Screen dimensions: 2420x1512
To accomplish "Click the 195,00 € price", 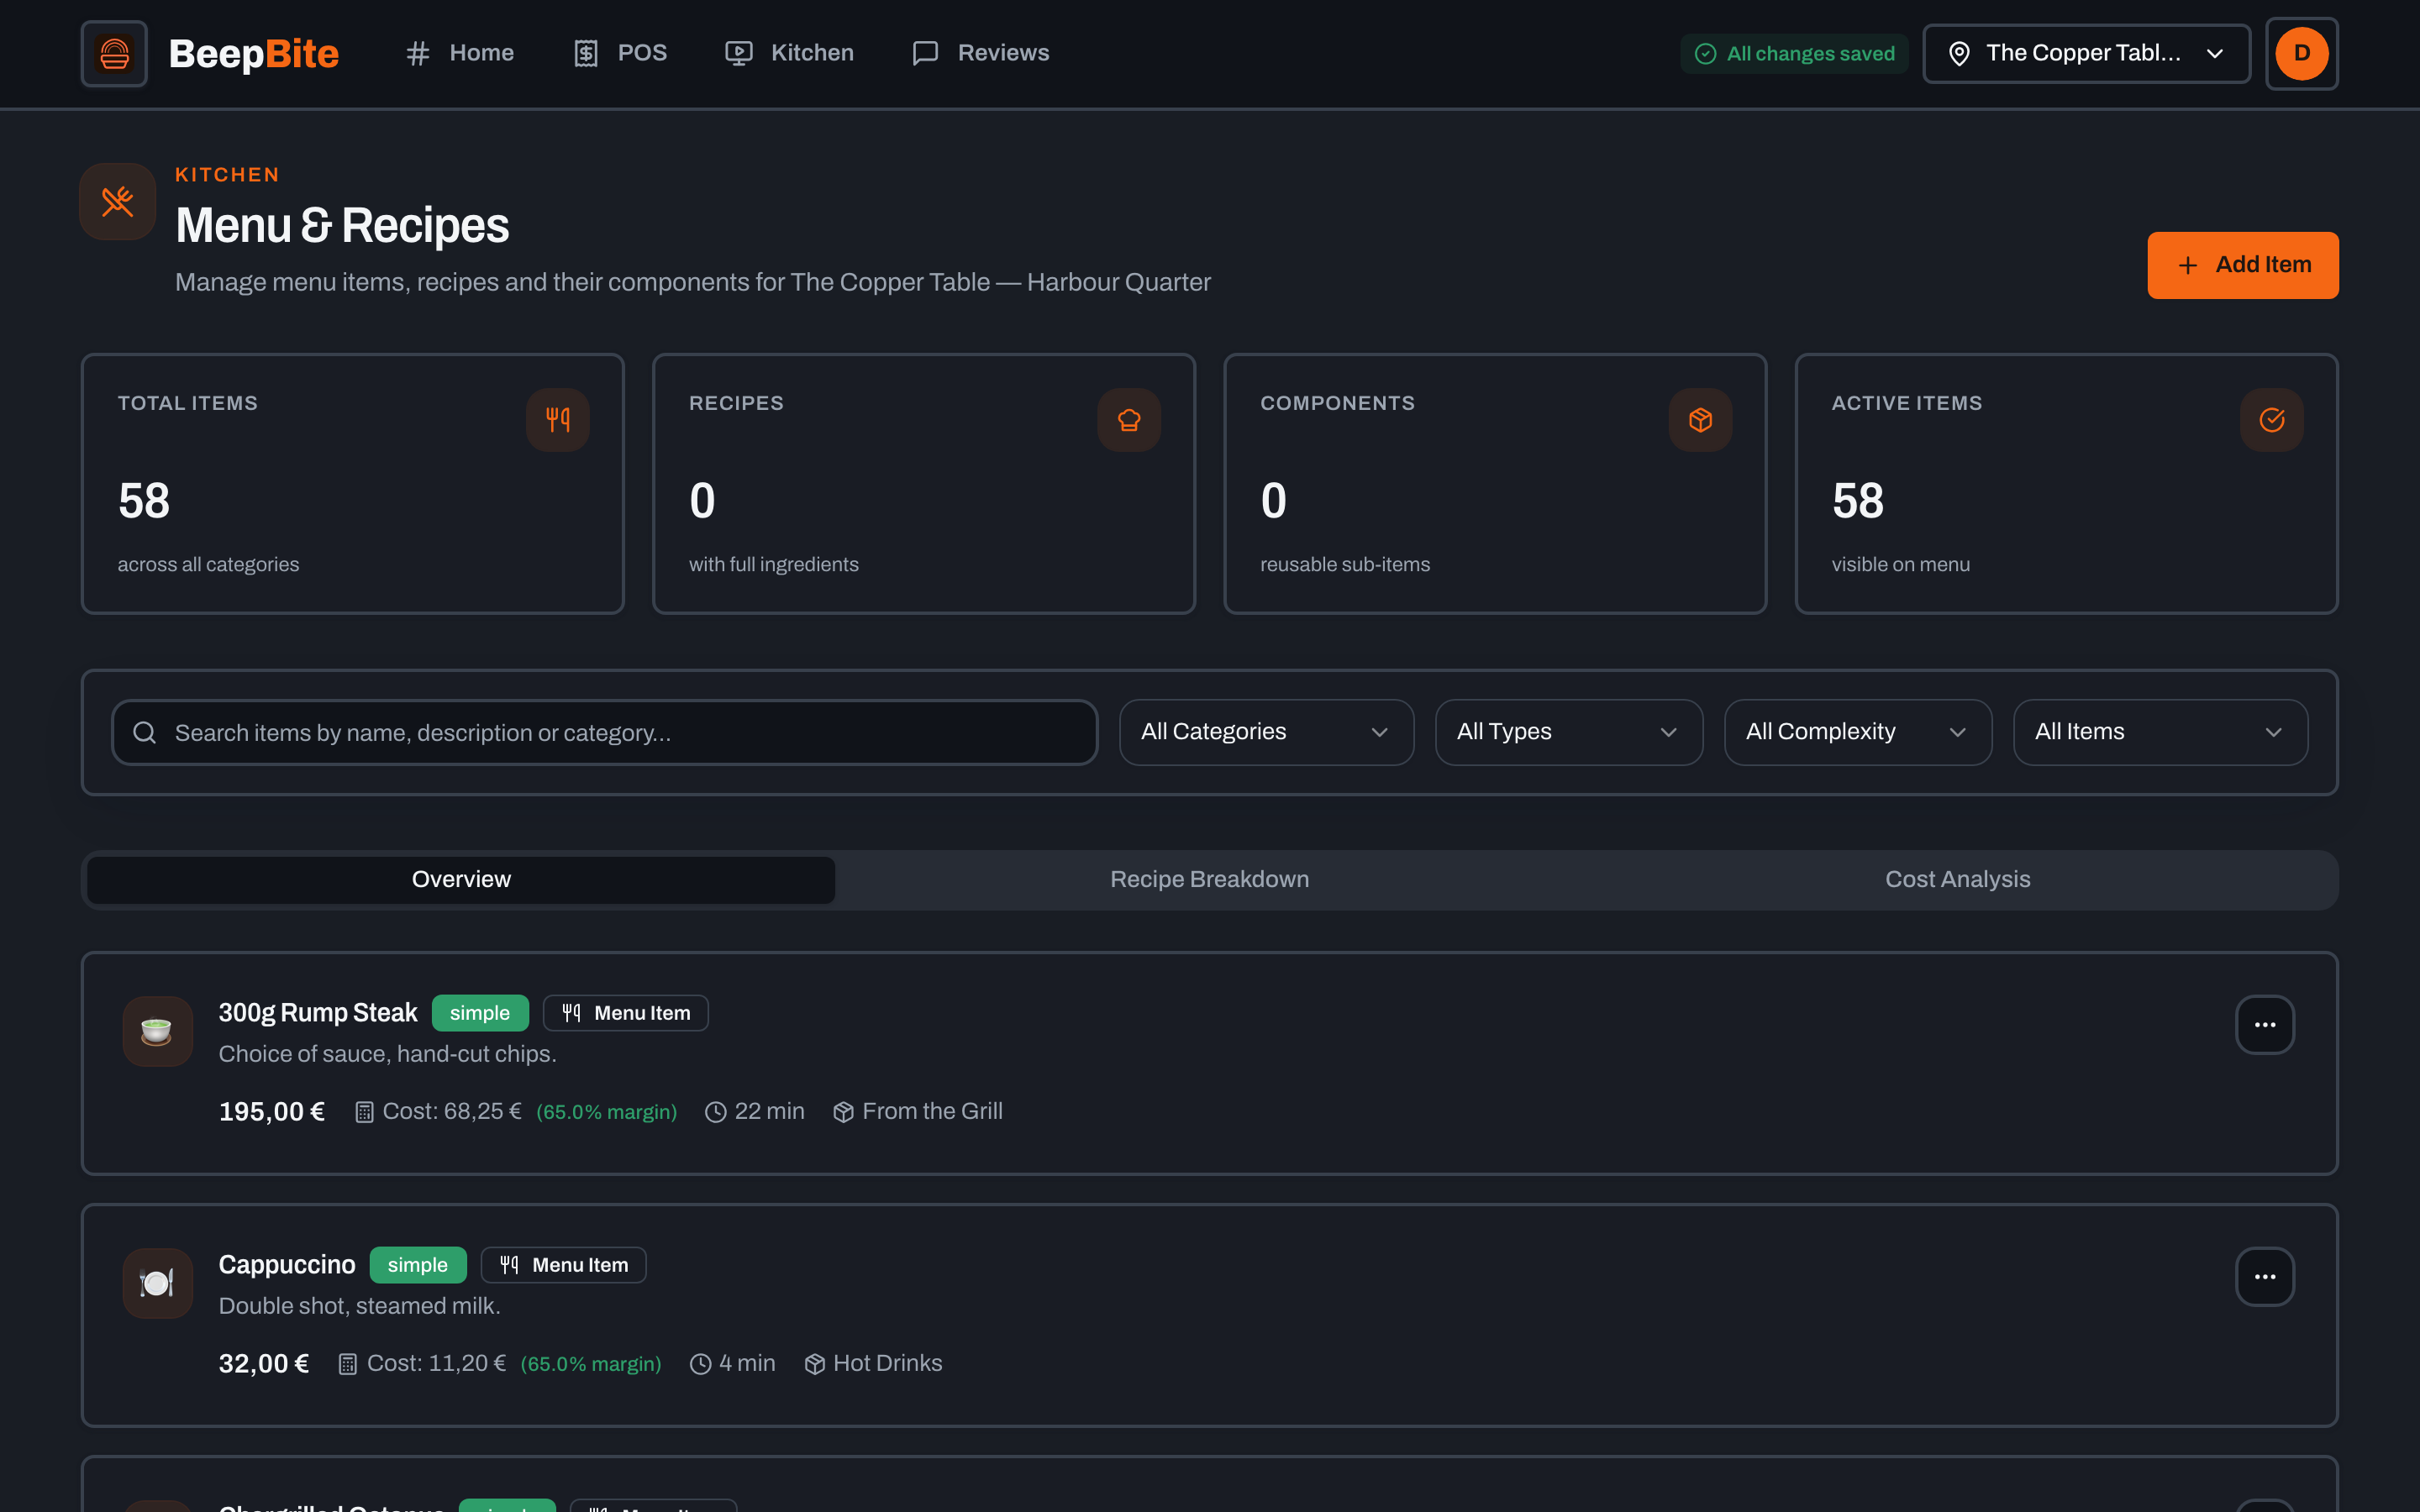I will point(272,1112).
